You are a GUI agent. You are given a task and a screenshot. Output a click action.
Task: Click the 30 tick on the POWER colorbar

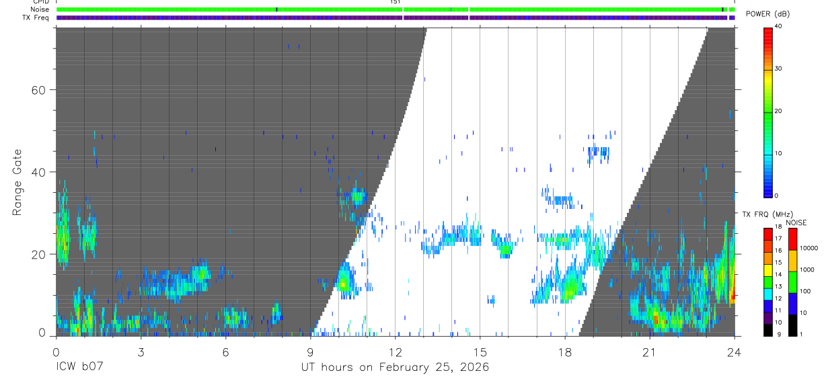click(778, 69)
